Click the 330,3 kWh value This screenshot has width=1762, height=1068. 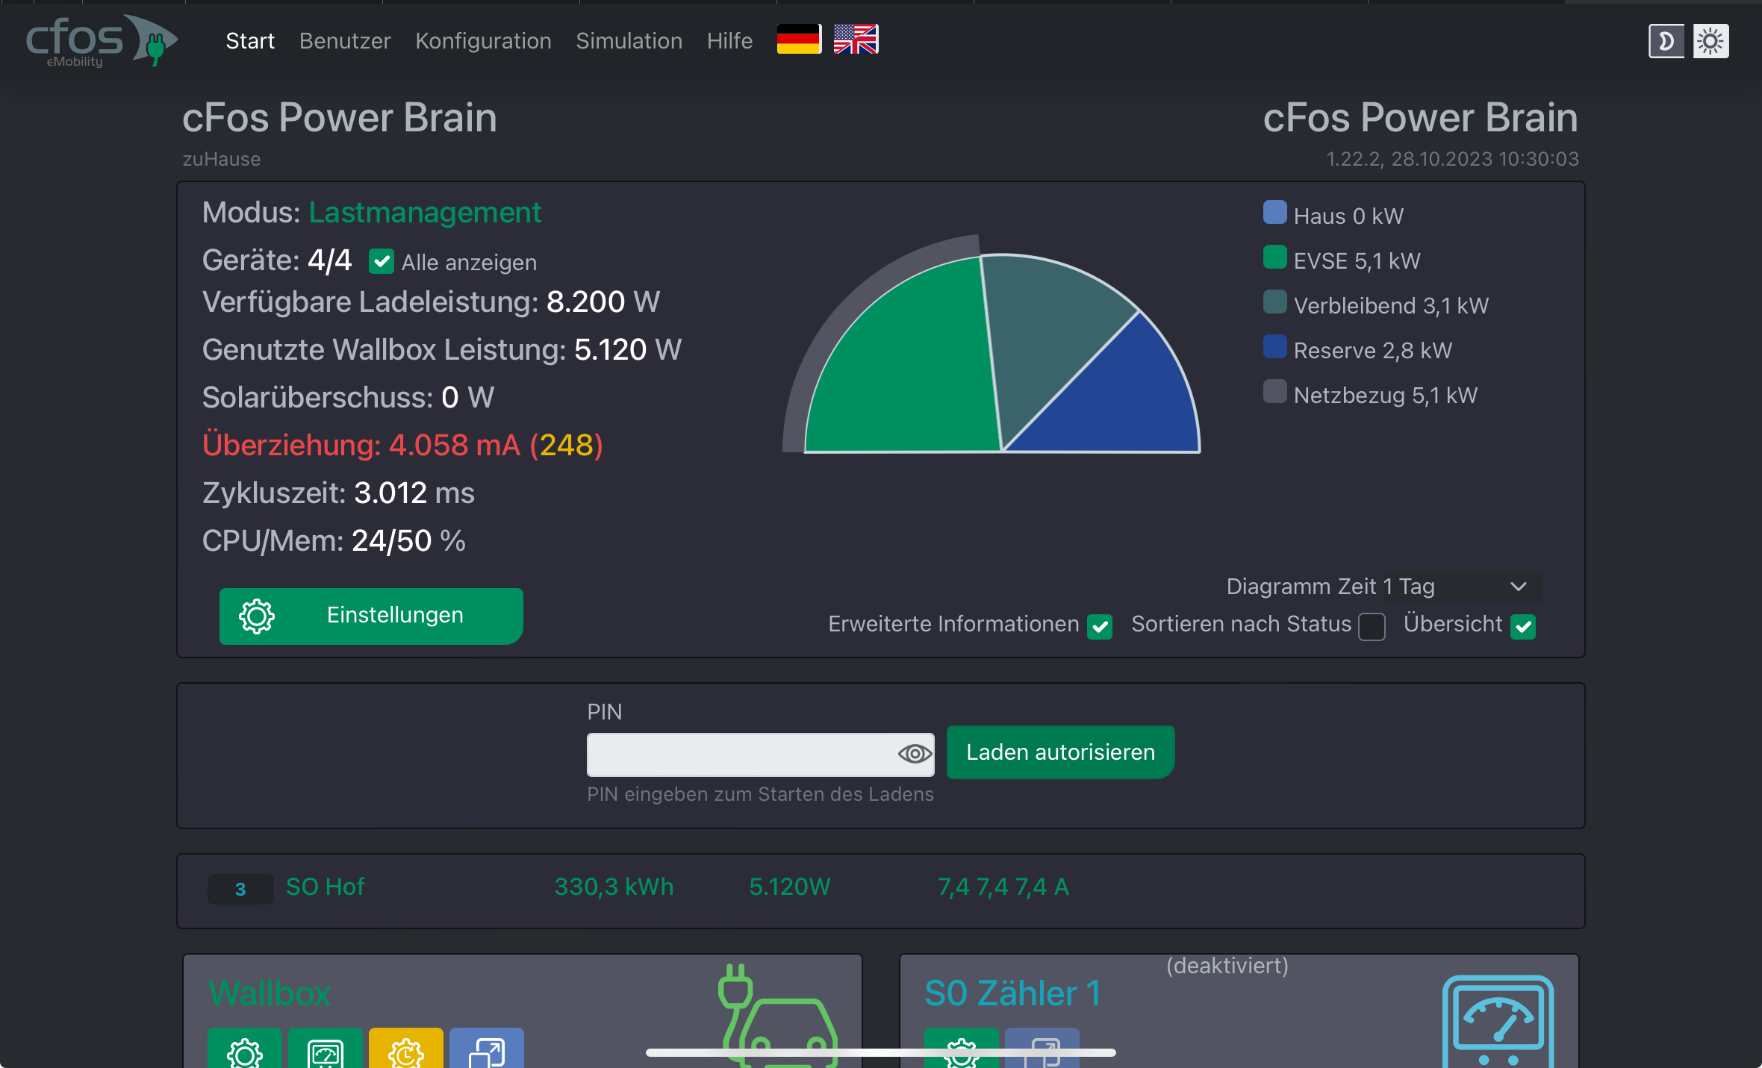tap(614, 887)
